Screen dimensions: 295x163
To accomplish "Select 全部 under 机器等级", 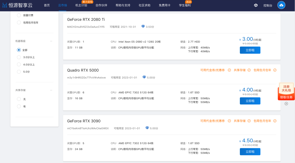I will (x=19, y=50).
